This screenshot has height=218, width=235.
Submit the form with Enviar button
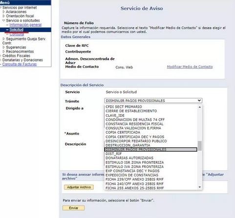tap(73, 208)
